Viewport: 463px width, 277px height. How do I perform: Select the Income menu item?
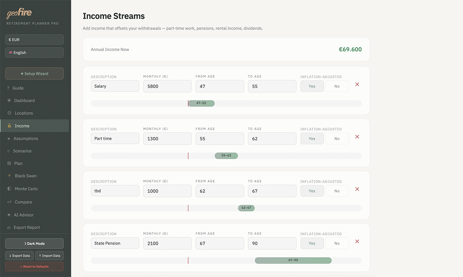[34, 126]
